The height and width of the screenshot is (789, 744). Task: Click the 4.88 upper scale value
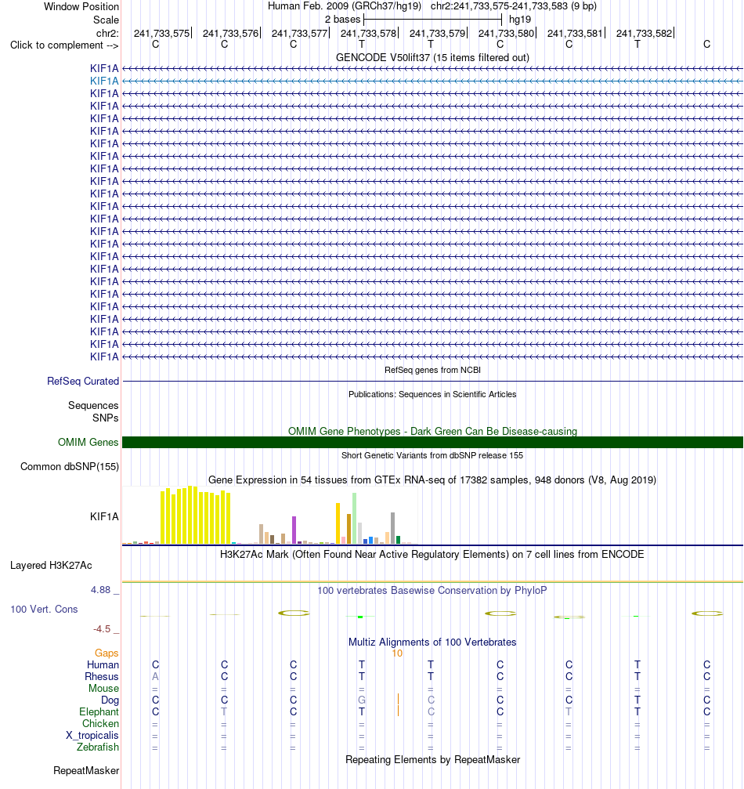point(100,590)
